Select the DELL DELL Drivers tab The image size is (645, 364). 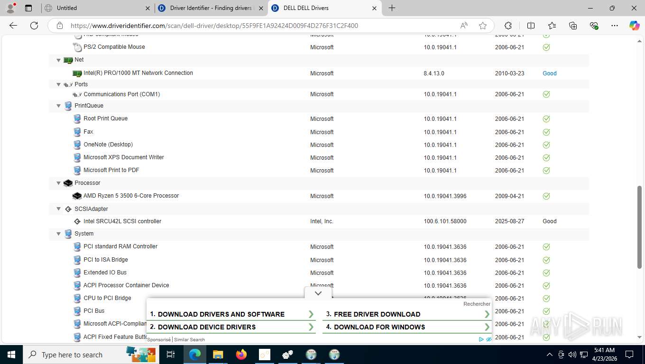click(x=325, y=8)
